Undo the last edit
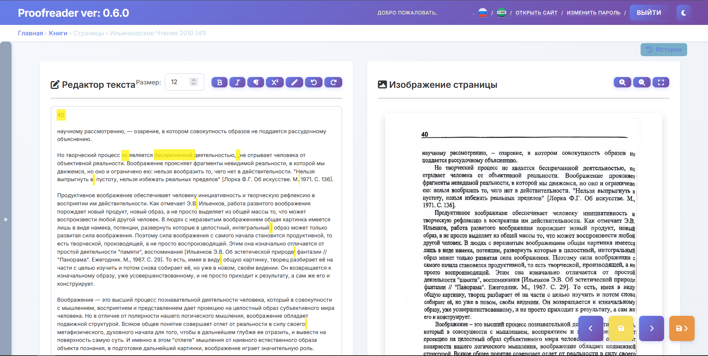 314,82
